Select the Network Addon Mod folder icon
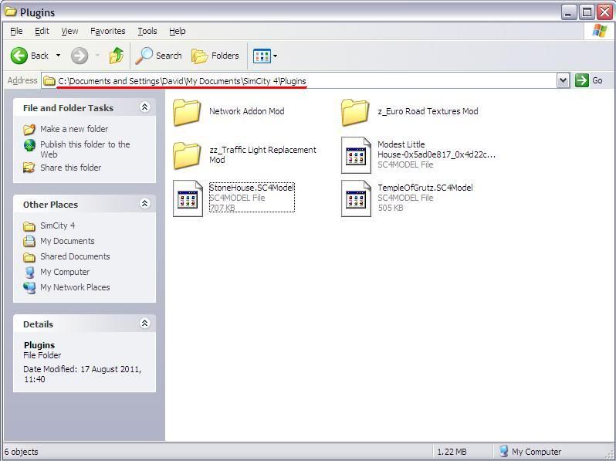616x461 pixels. point(187,112)
